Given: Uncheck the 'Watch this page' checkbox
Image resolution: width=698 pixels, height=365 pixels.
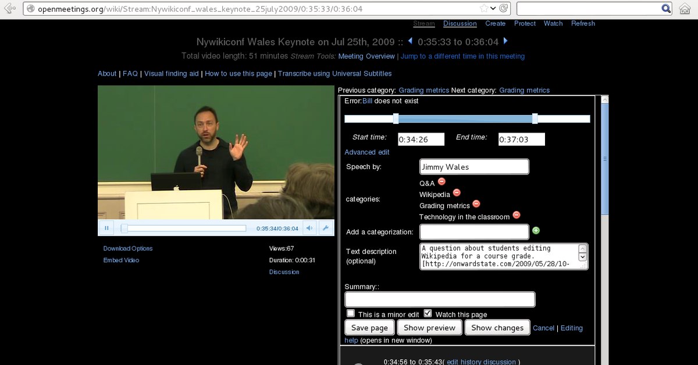Looking at the screenshot, I should (428, 313).
